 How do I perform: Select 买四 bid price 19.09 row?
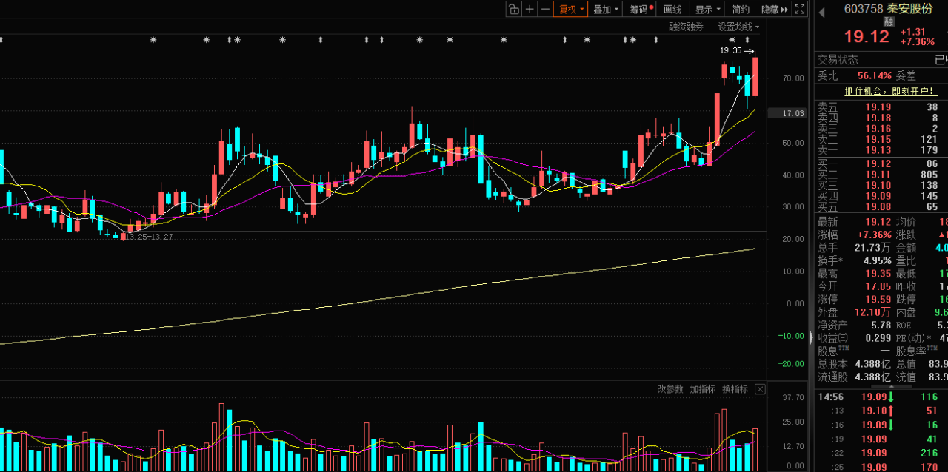click(881, 196)
